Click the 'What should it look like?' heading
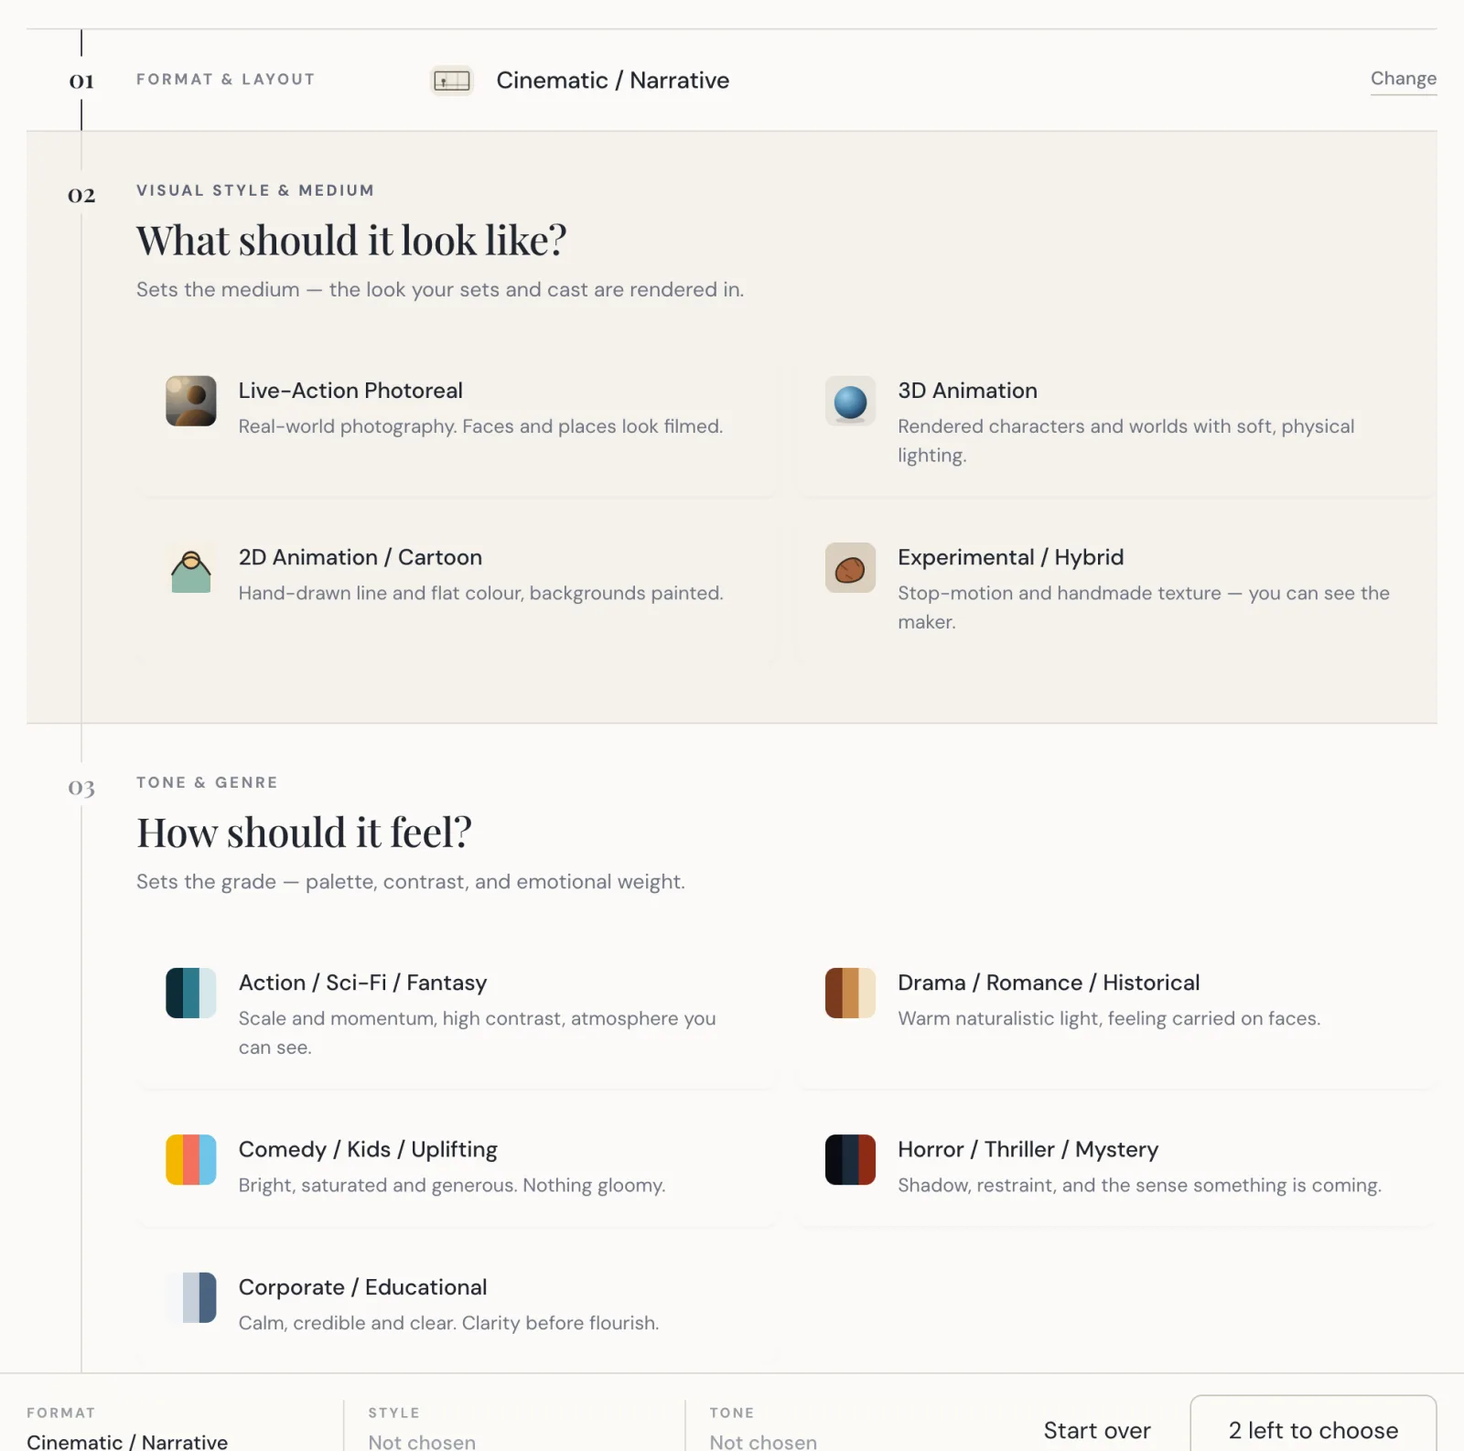1464x1451 pixels. (x=351, y=242)
